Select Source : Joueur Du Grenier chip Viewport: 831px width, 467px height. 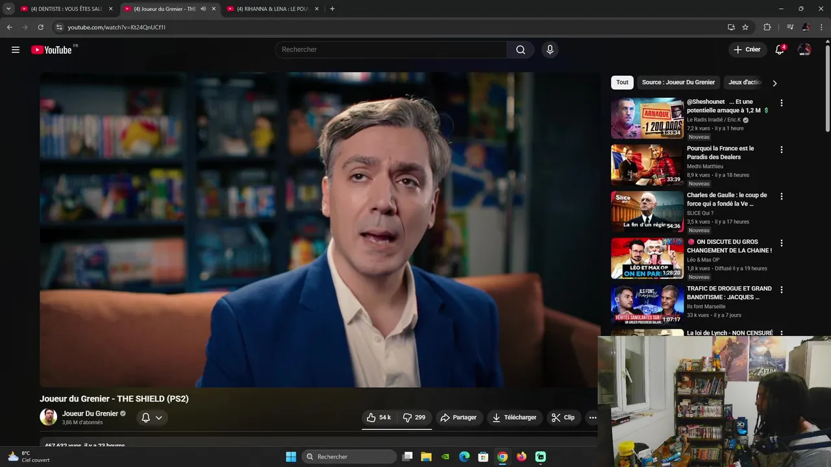pyautogui.click(x=678, y=82)
